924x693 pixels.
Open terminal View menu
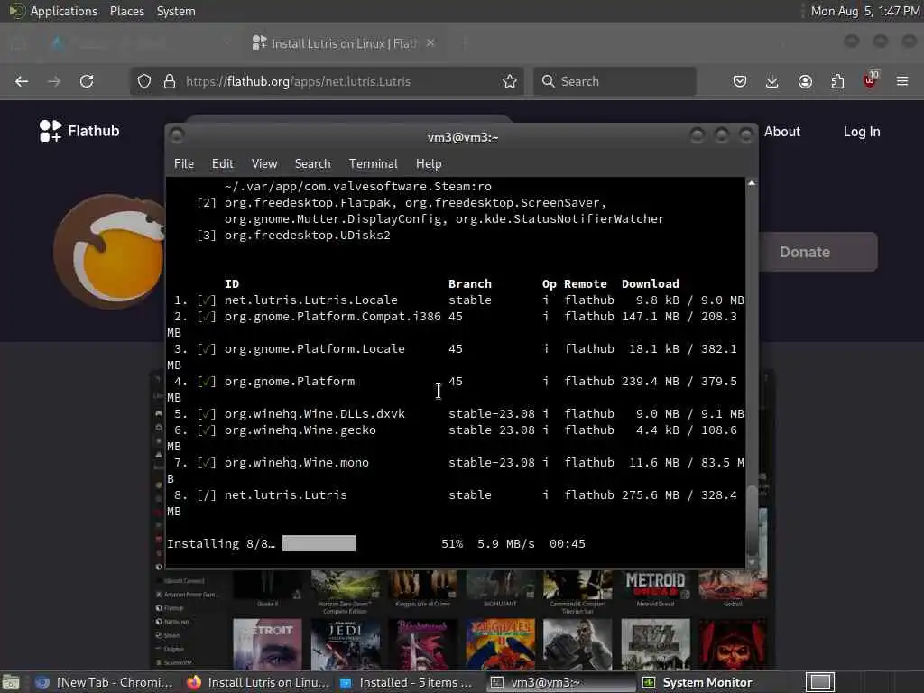tap(264, 164)
